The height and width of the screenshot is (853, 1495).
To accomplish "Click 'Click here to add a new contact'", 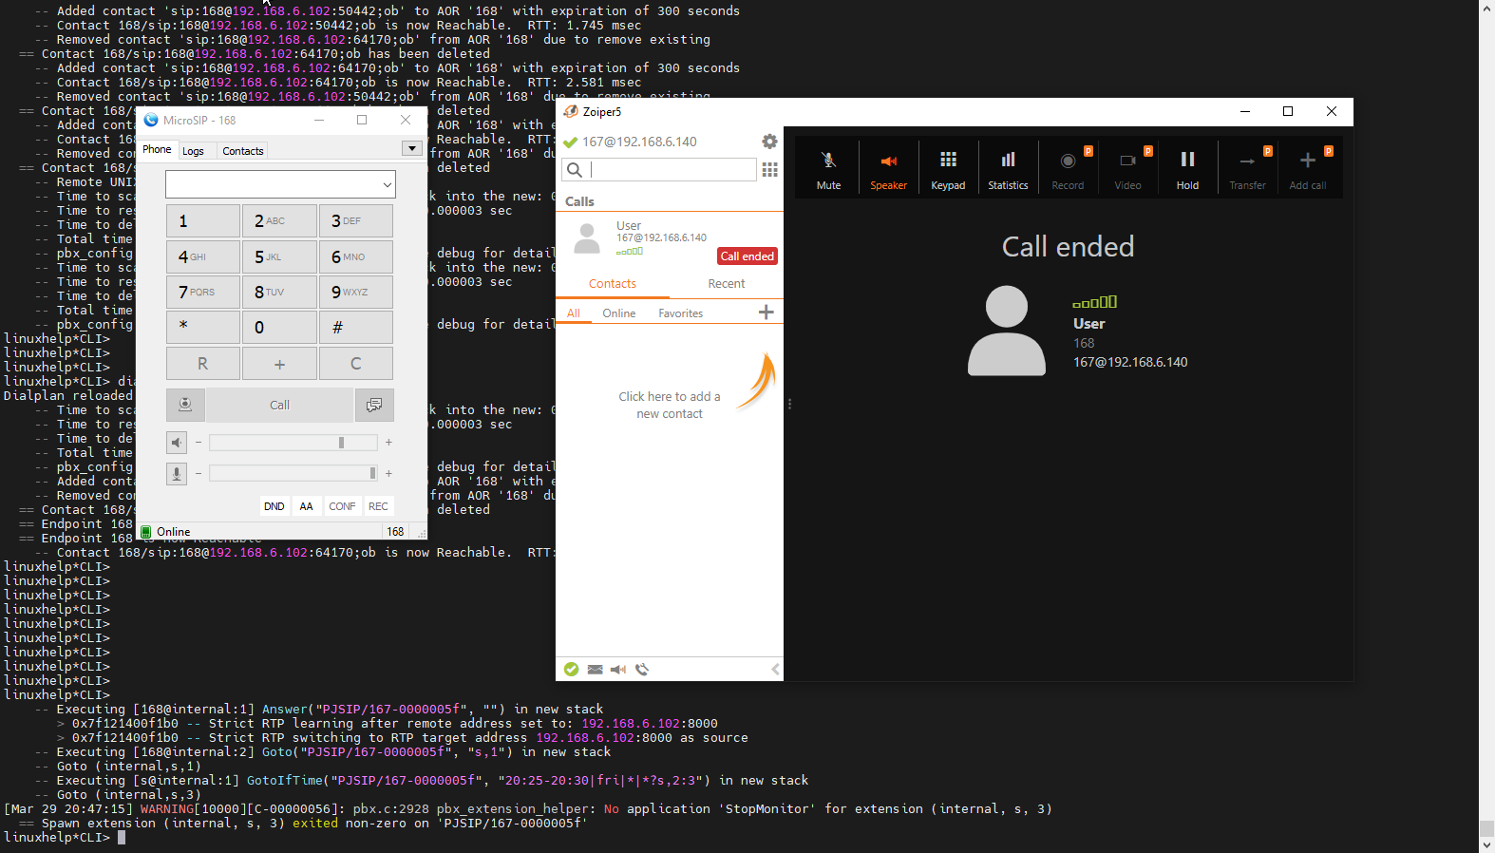I will point(670,406).
